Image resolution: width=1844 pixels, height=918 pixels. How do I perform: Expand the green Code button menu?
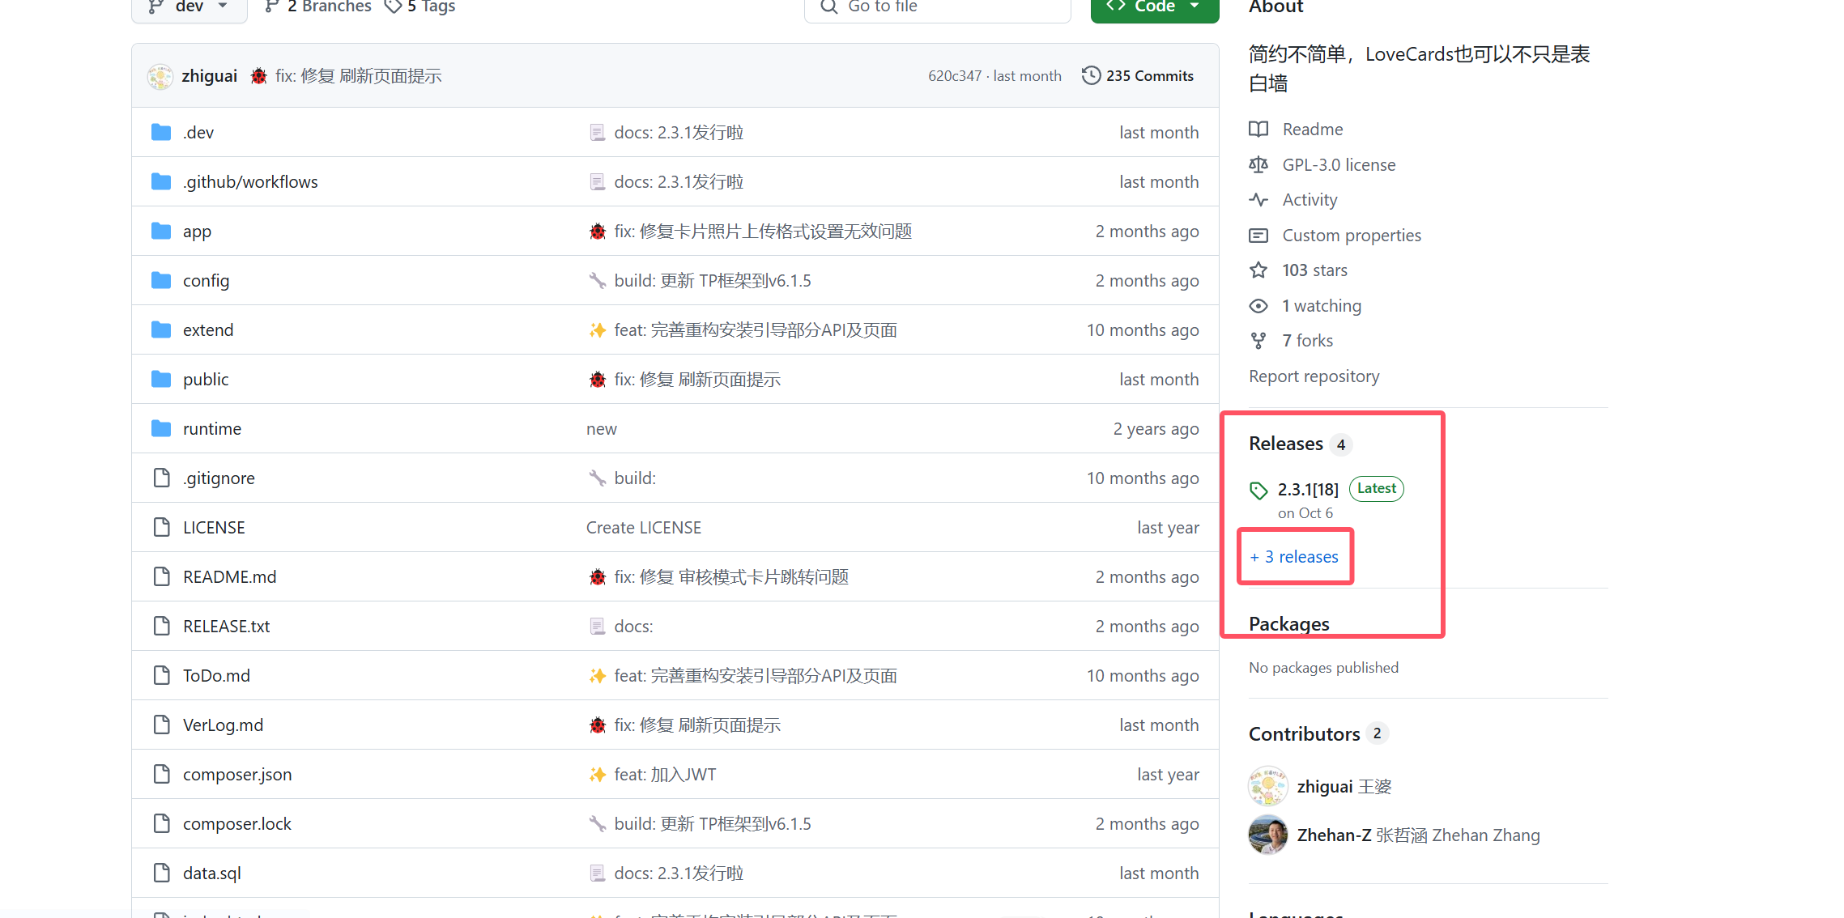1154,7
